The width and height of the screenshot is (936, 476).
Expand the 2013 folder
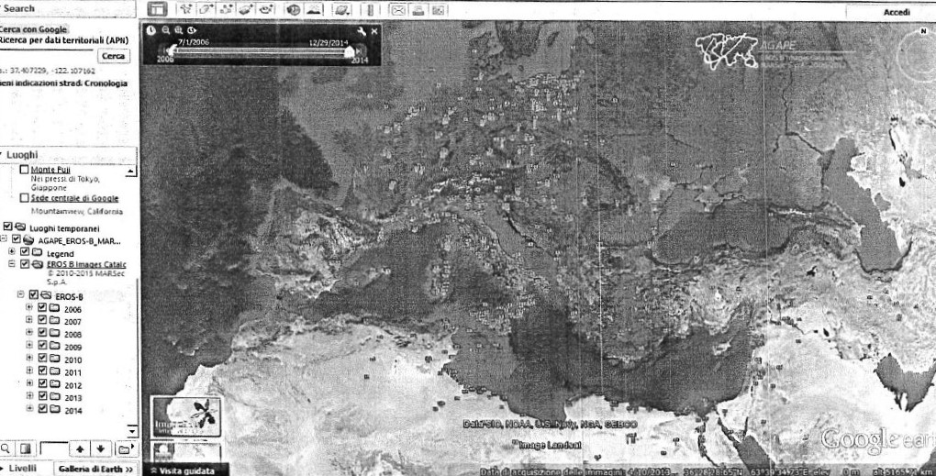[x=29, y=396]
